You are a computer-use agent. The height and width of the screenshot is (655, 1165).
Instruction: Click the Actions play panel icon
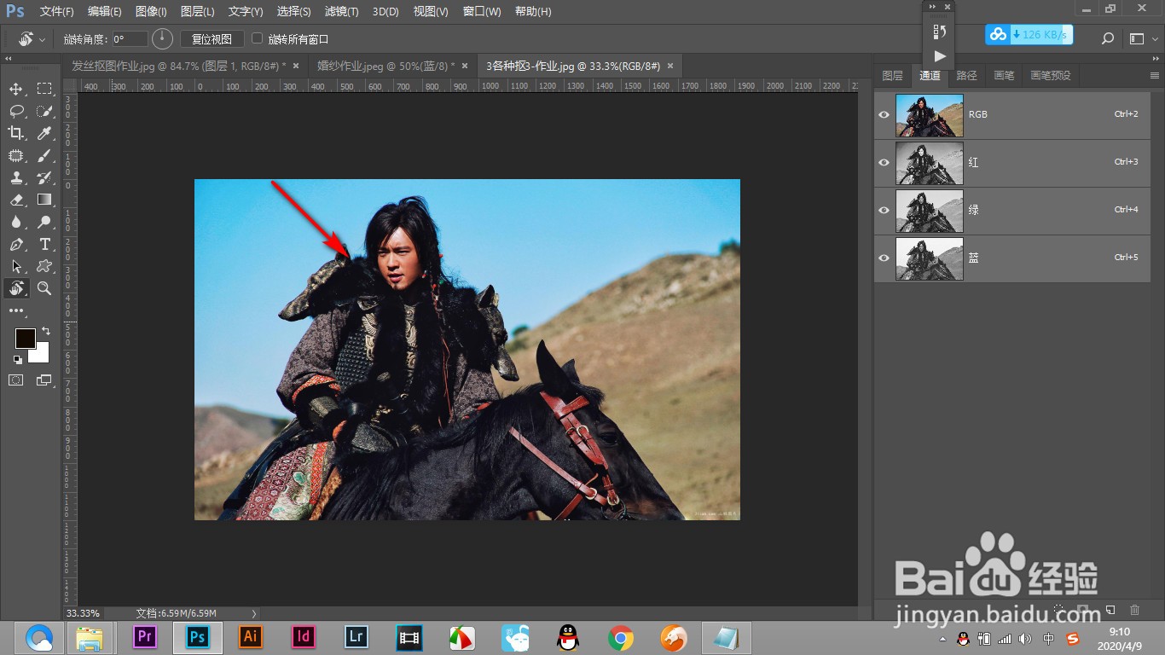pos(939,56)
